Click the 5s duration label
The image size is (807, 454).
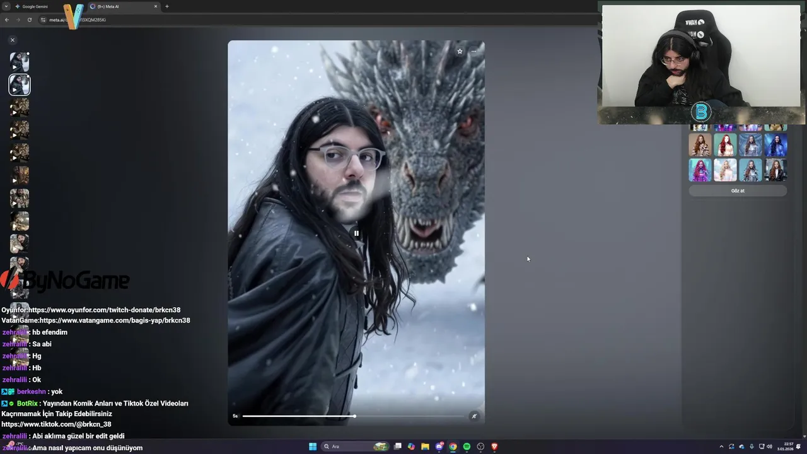(235, 416)
